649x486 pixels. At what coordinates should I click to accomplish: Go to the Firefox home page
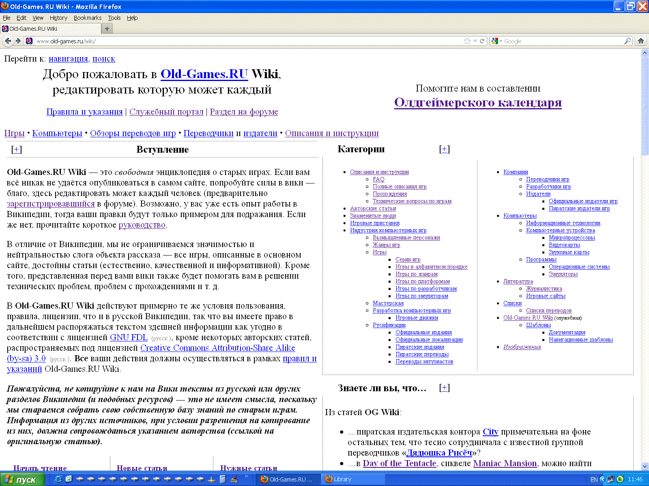(641, 41)
